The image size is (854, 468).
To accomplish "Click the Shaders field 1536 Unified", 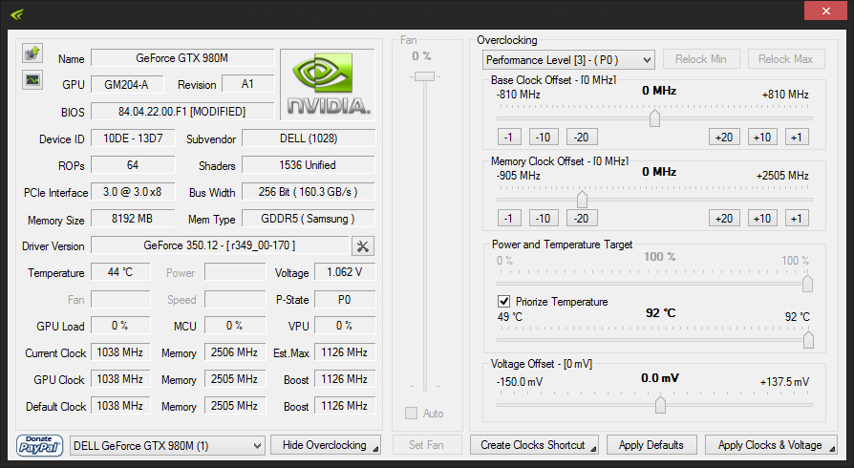I will pos(309,165).
